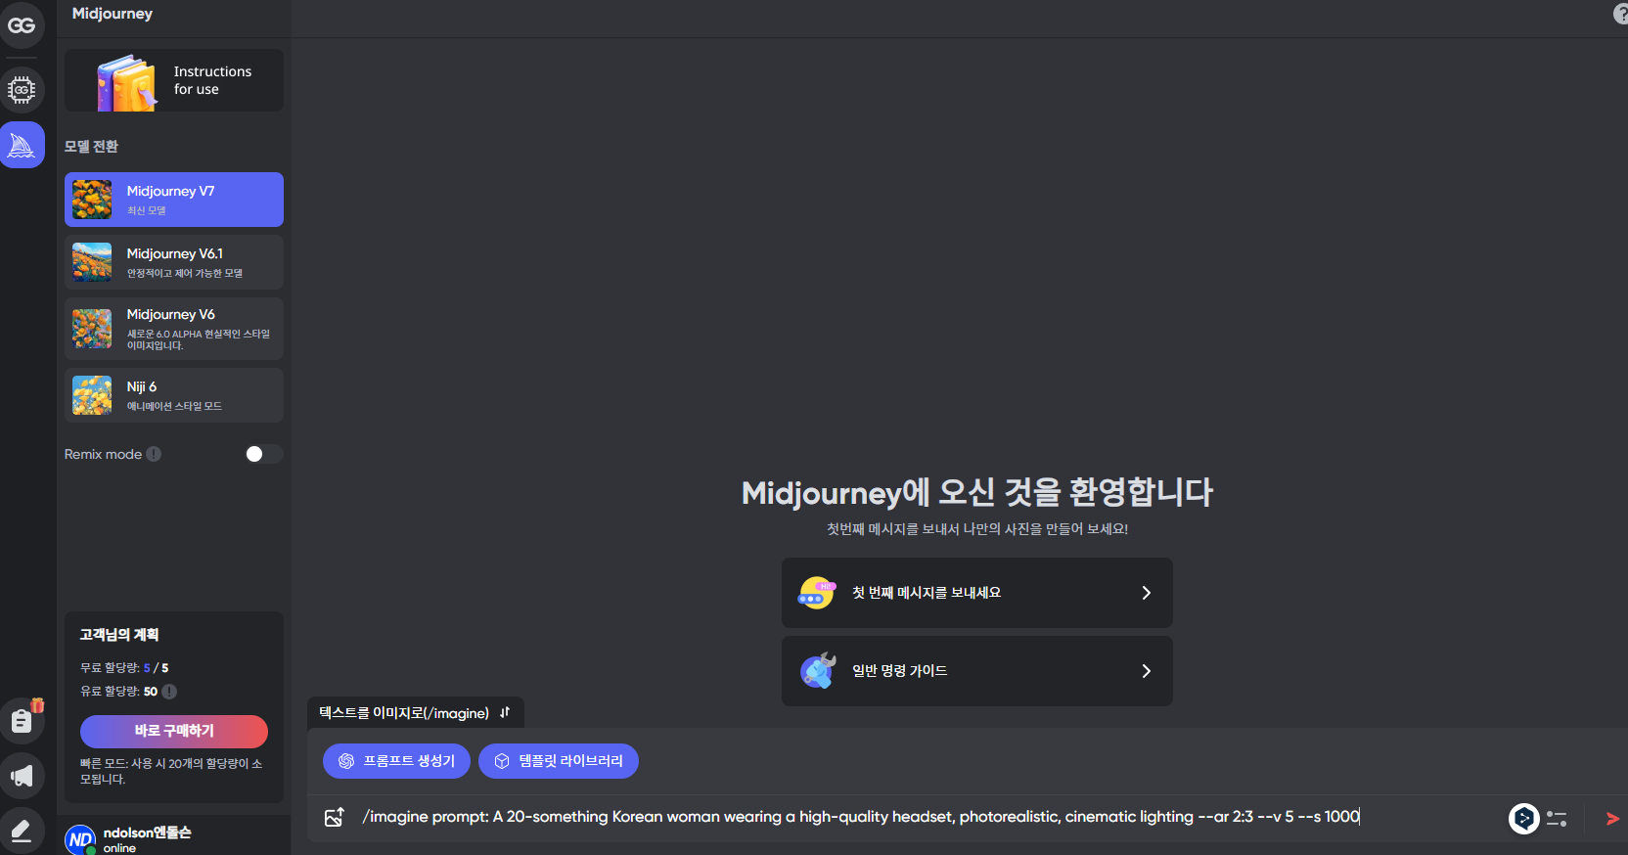Click the Remix mode info icon
Screen dimensions: 1628x855
click(154, 454)
